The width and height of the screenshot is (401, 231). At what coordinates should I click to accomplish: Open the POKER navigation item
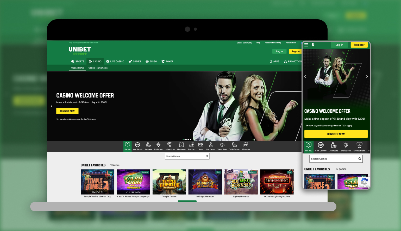(167, 61)
